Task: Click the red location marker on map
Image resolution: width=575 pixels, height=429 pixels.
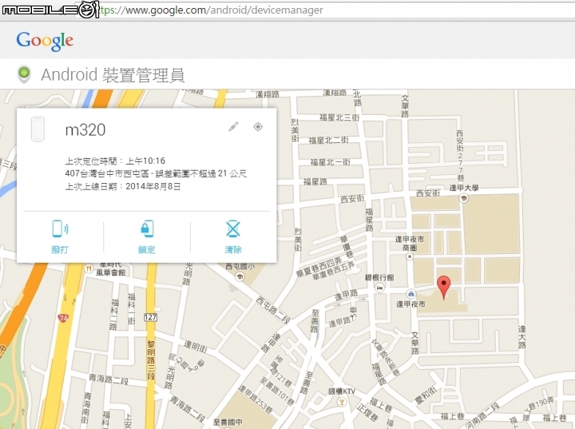Action: click(444, 288)
